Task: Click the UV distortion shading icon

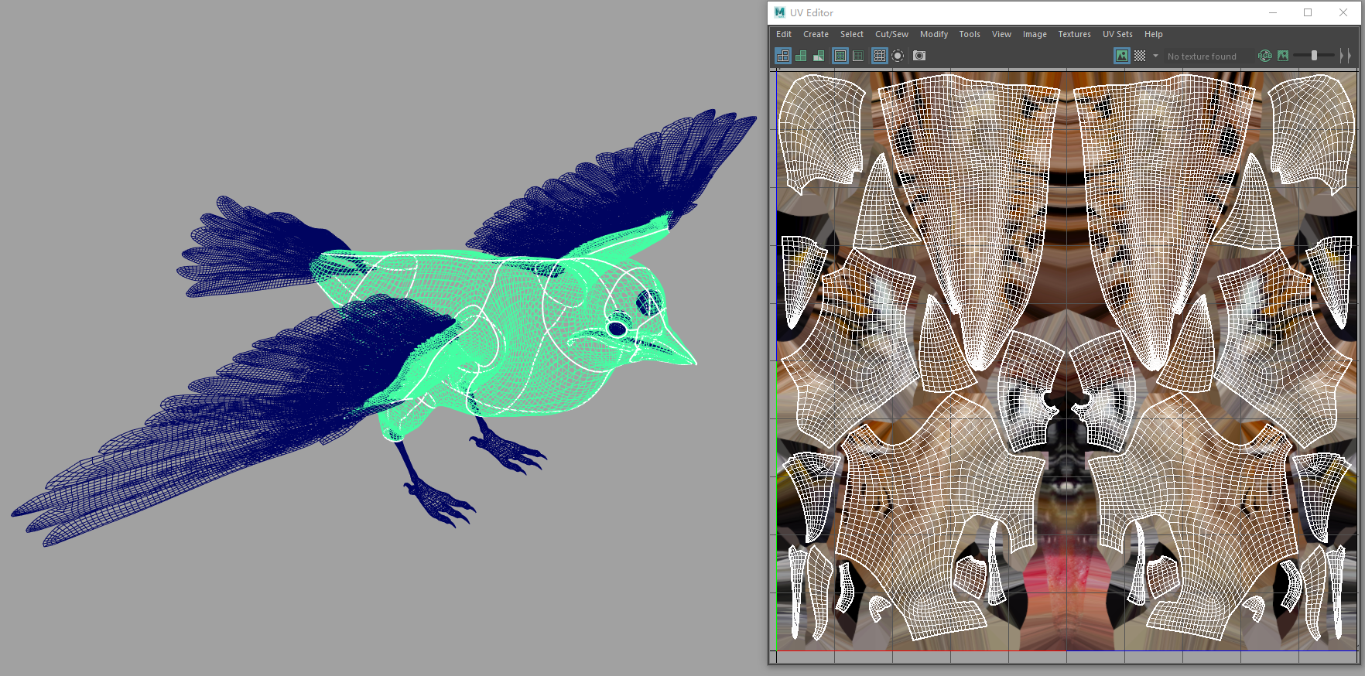Action: coord(819,56)
